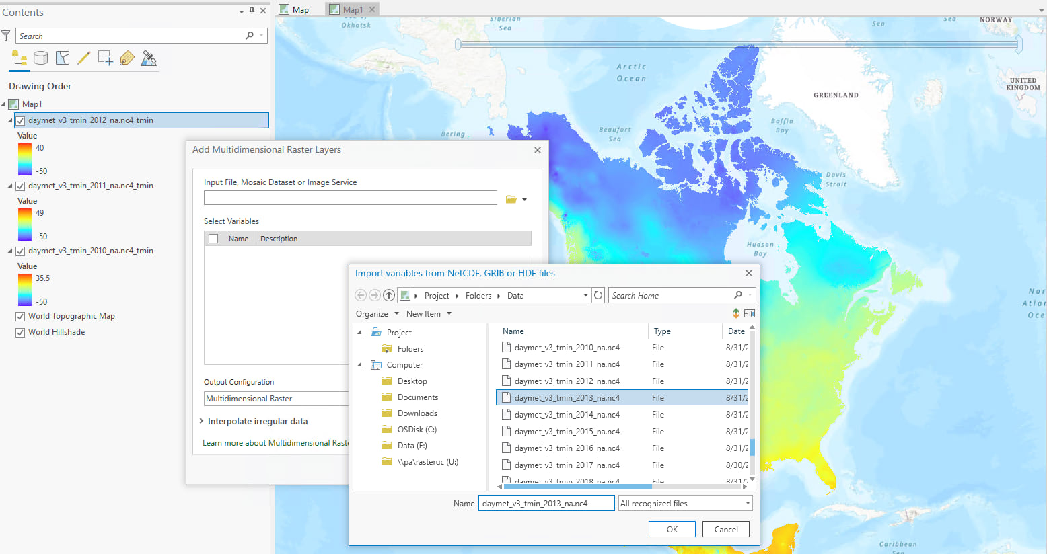Go up one folder level
The width and height of the screenshot is (1047, 554).
[x=389, y=295]
